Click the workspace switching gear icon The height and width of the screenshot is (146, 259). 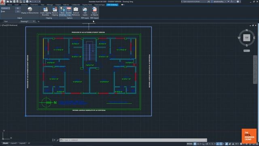(x=241, y=144)
